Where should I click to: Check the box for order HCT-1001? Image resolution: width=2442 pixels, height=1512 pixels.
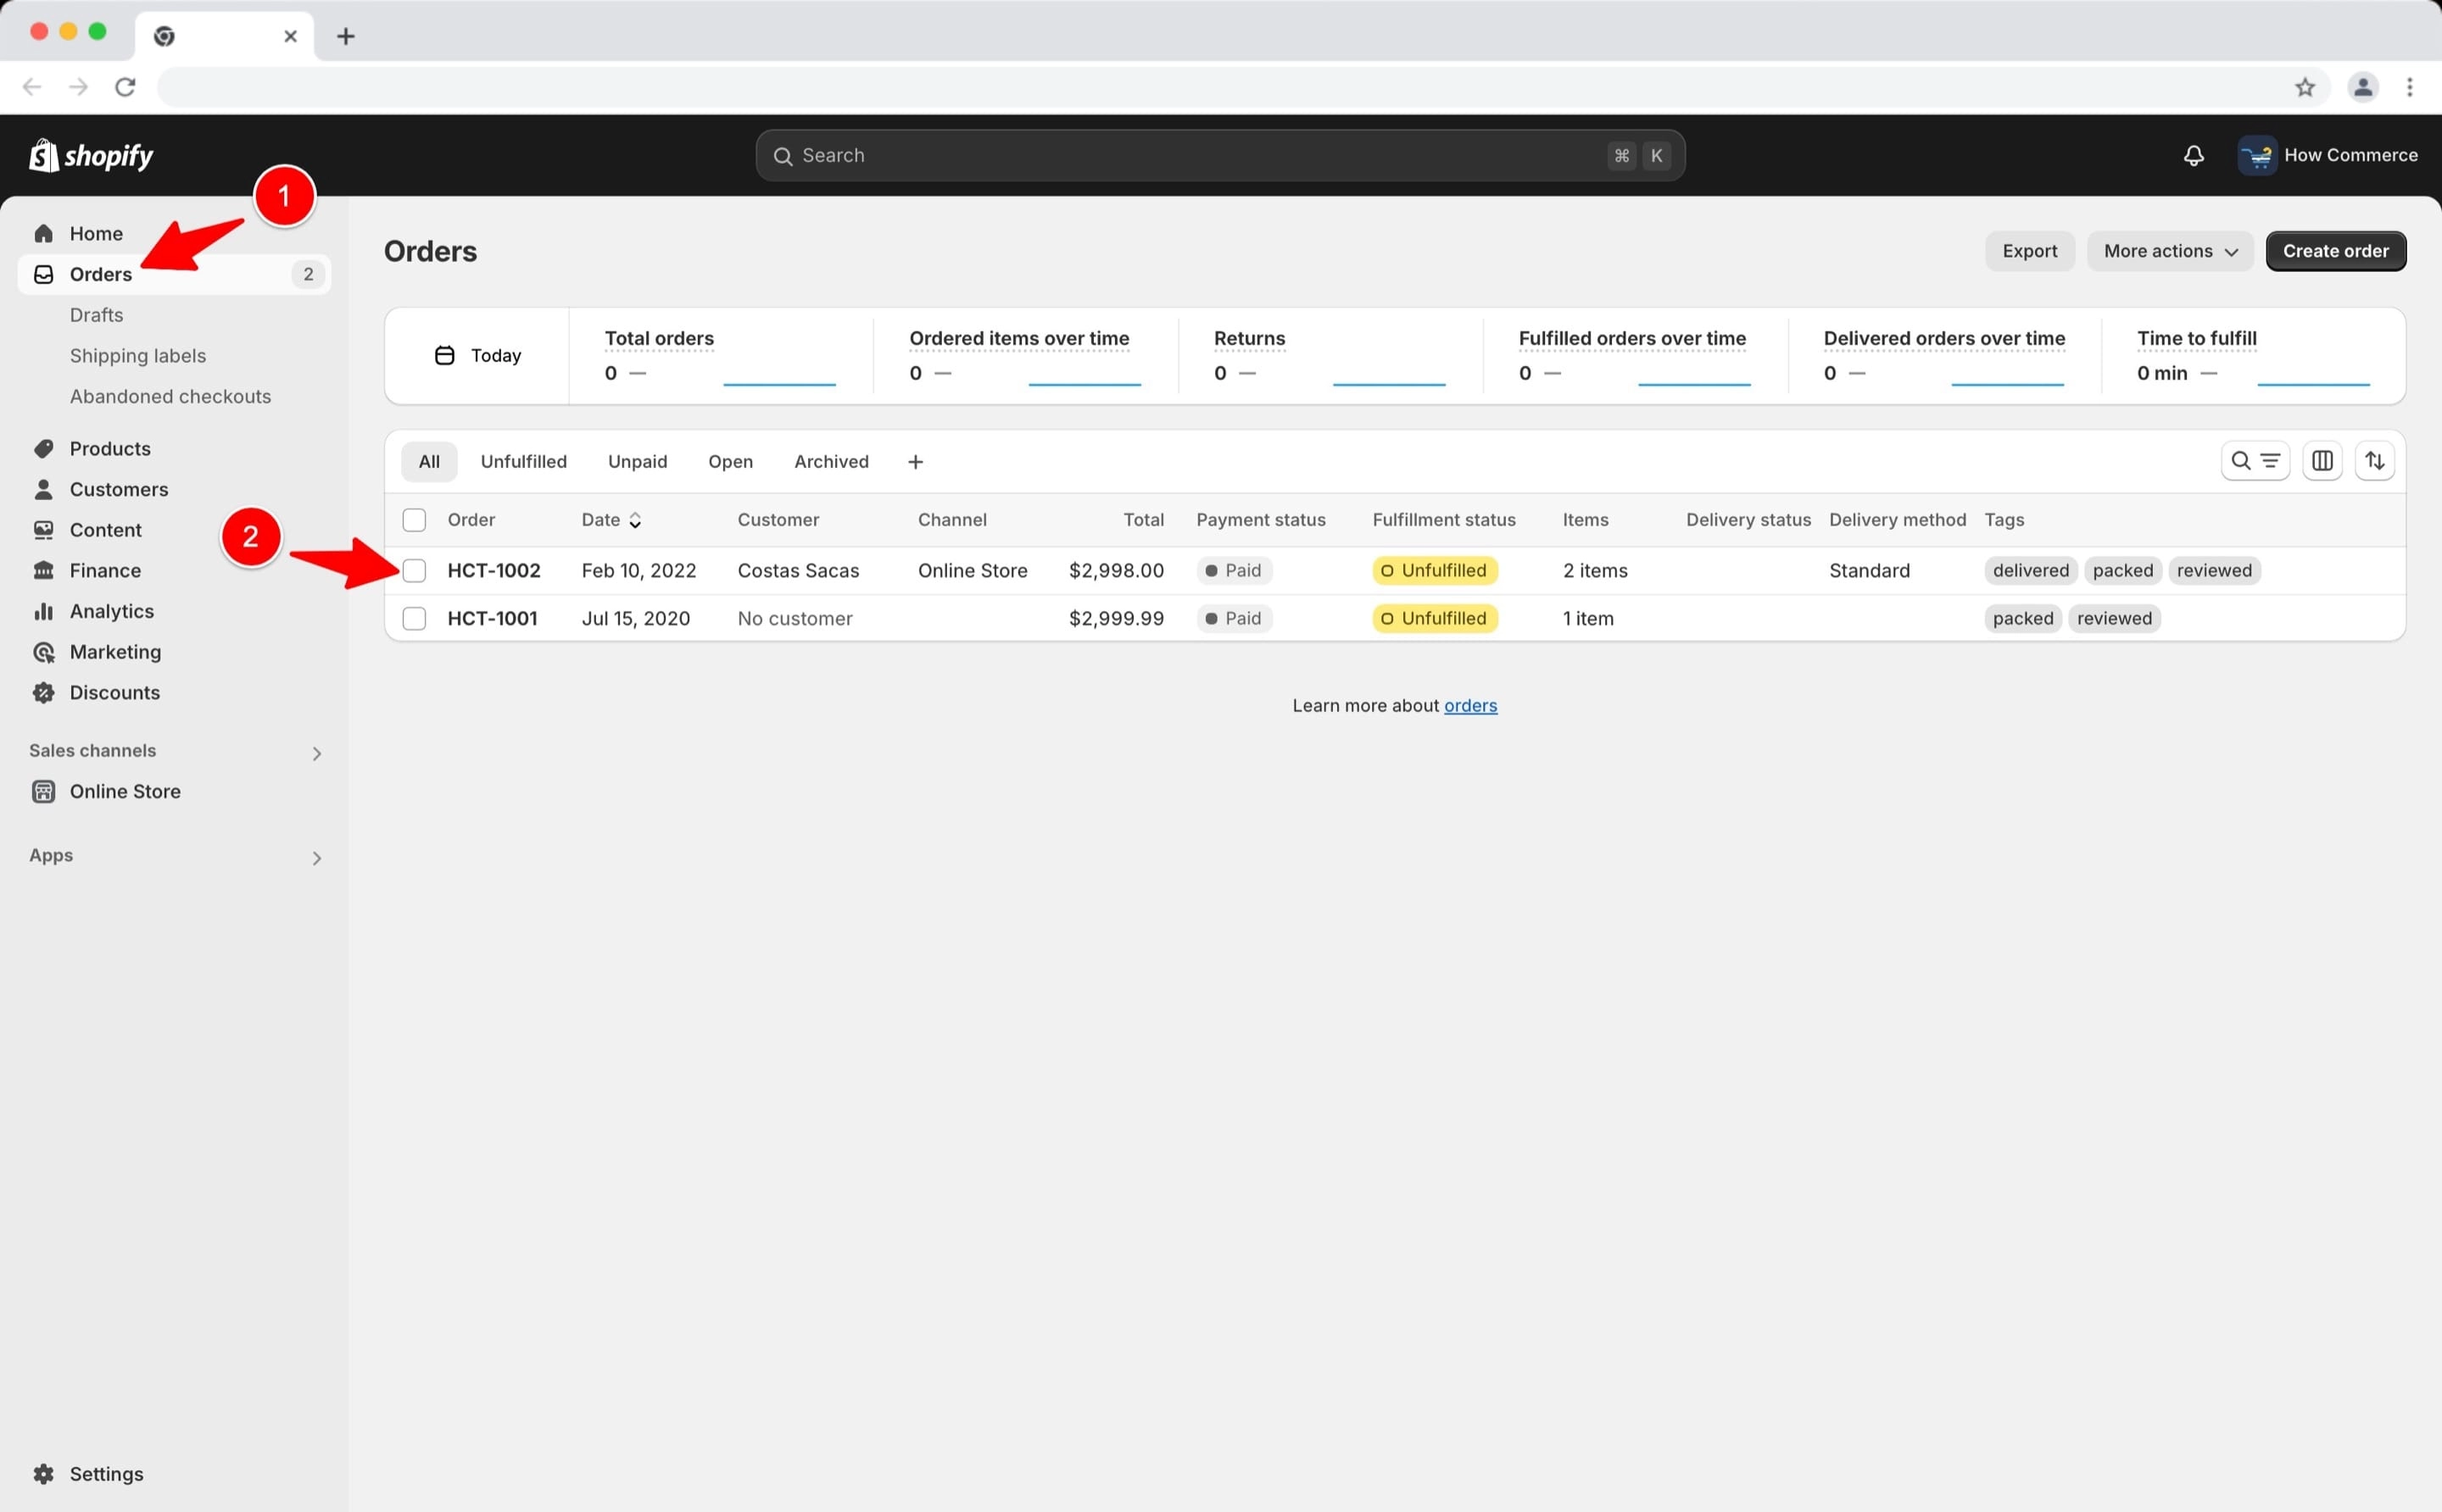pyautogui.click(x=413, y=618)
